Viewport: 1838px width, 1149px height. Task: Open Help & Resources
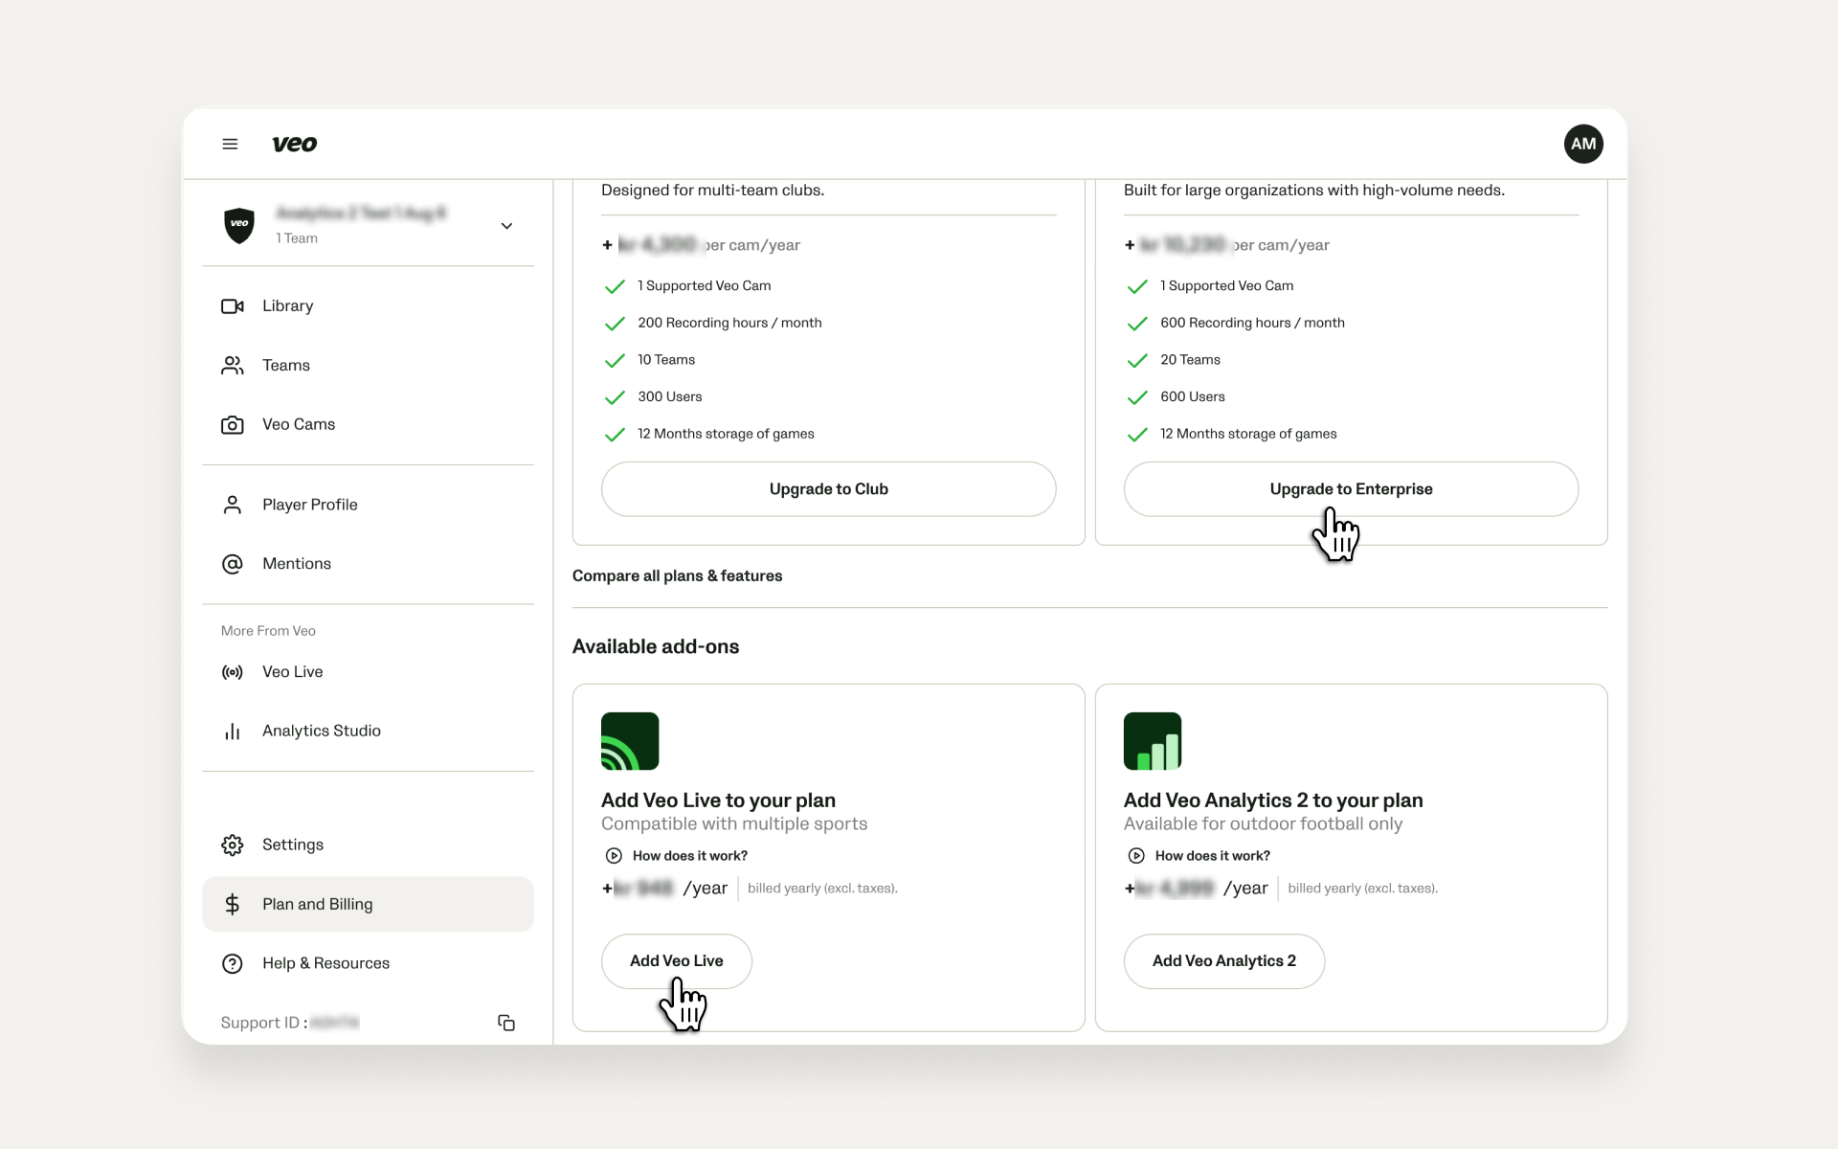(369, 963)
